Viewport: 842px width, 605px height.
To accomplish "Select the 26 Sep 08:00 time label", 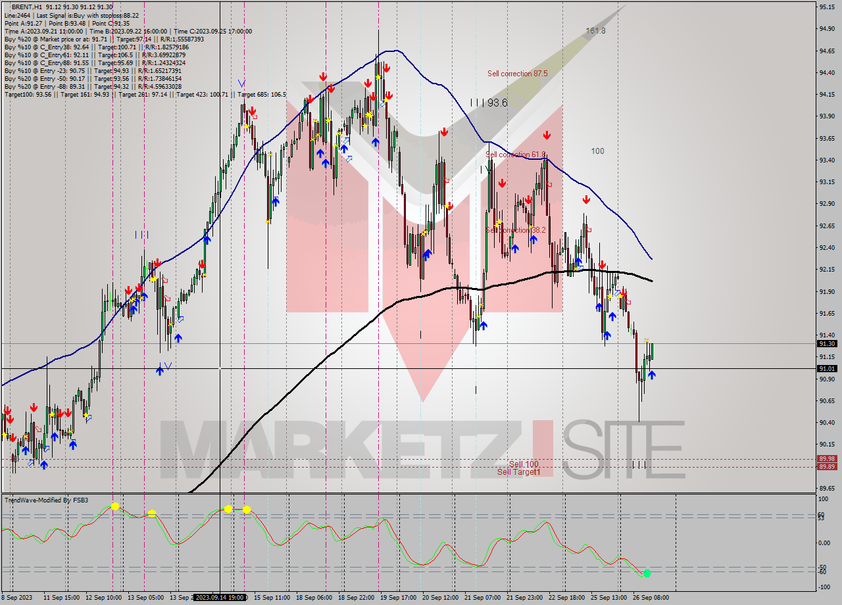I will pos(650,598).
